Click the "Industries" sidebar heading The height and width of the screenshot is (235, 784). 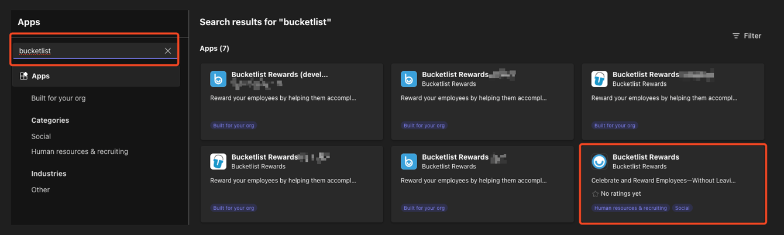coord(49,174)
